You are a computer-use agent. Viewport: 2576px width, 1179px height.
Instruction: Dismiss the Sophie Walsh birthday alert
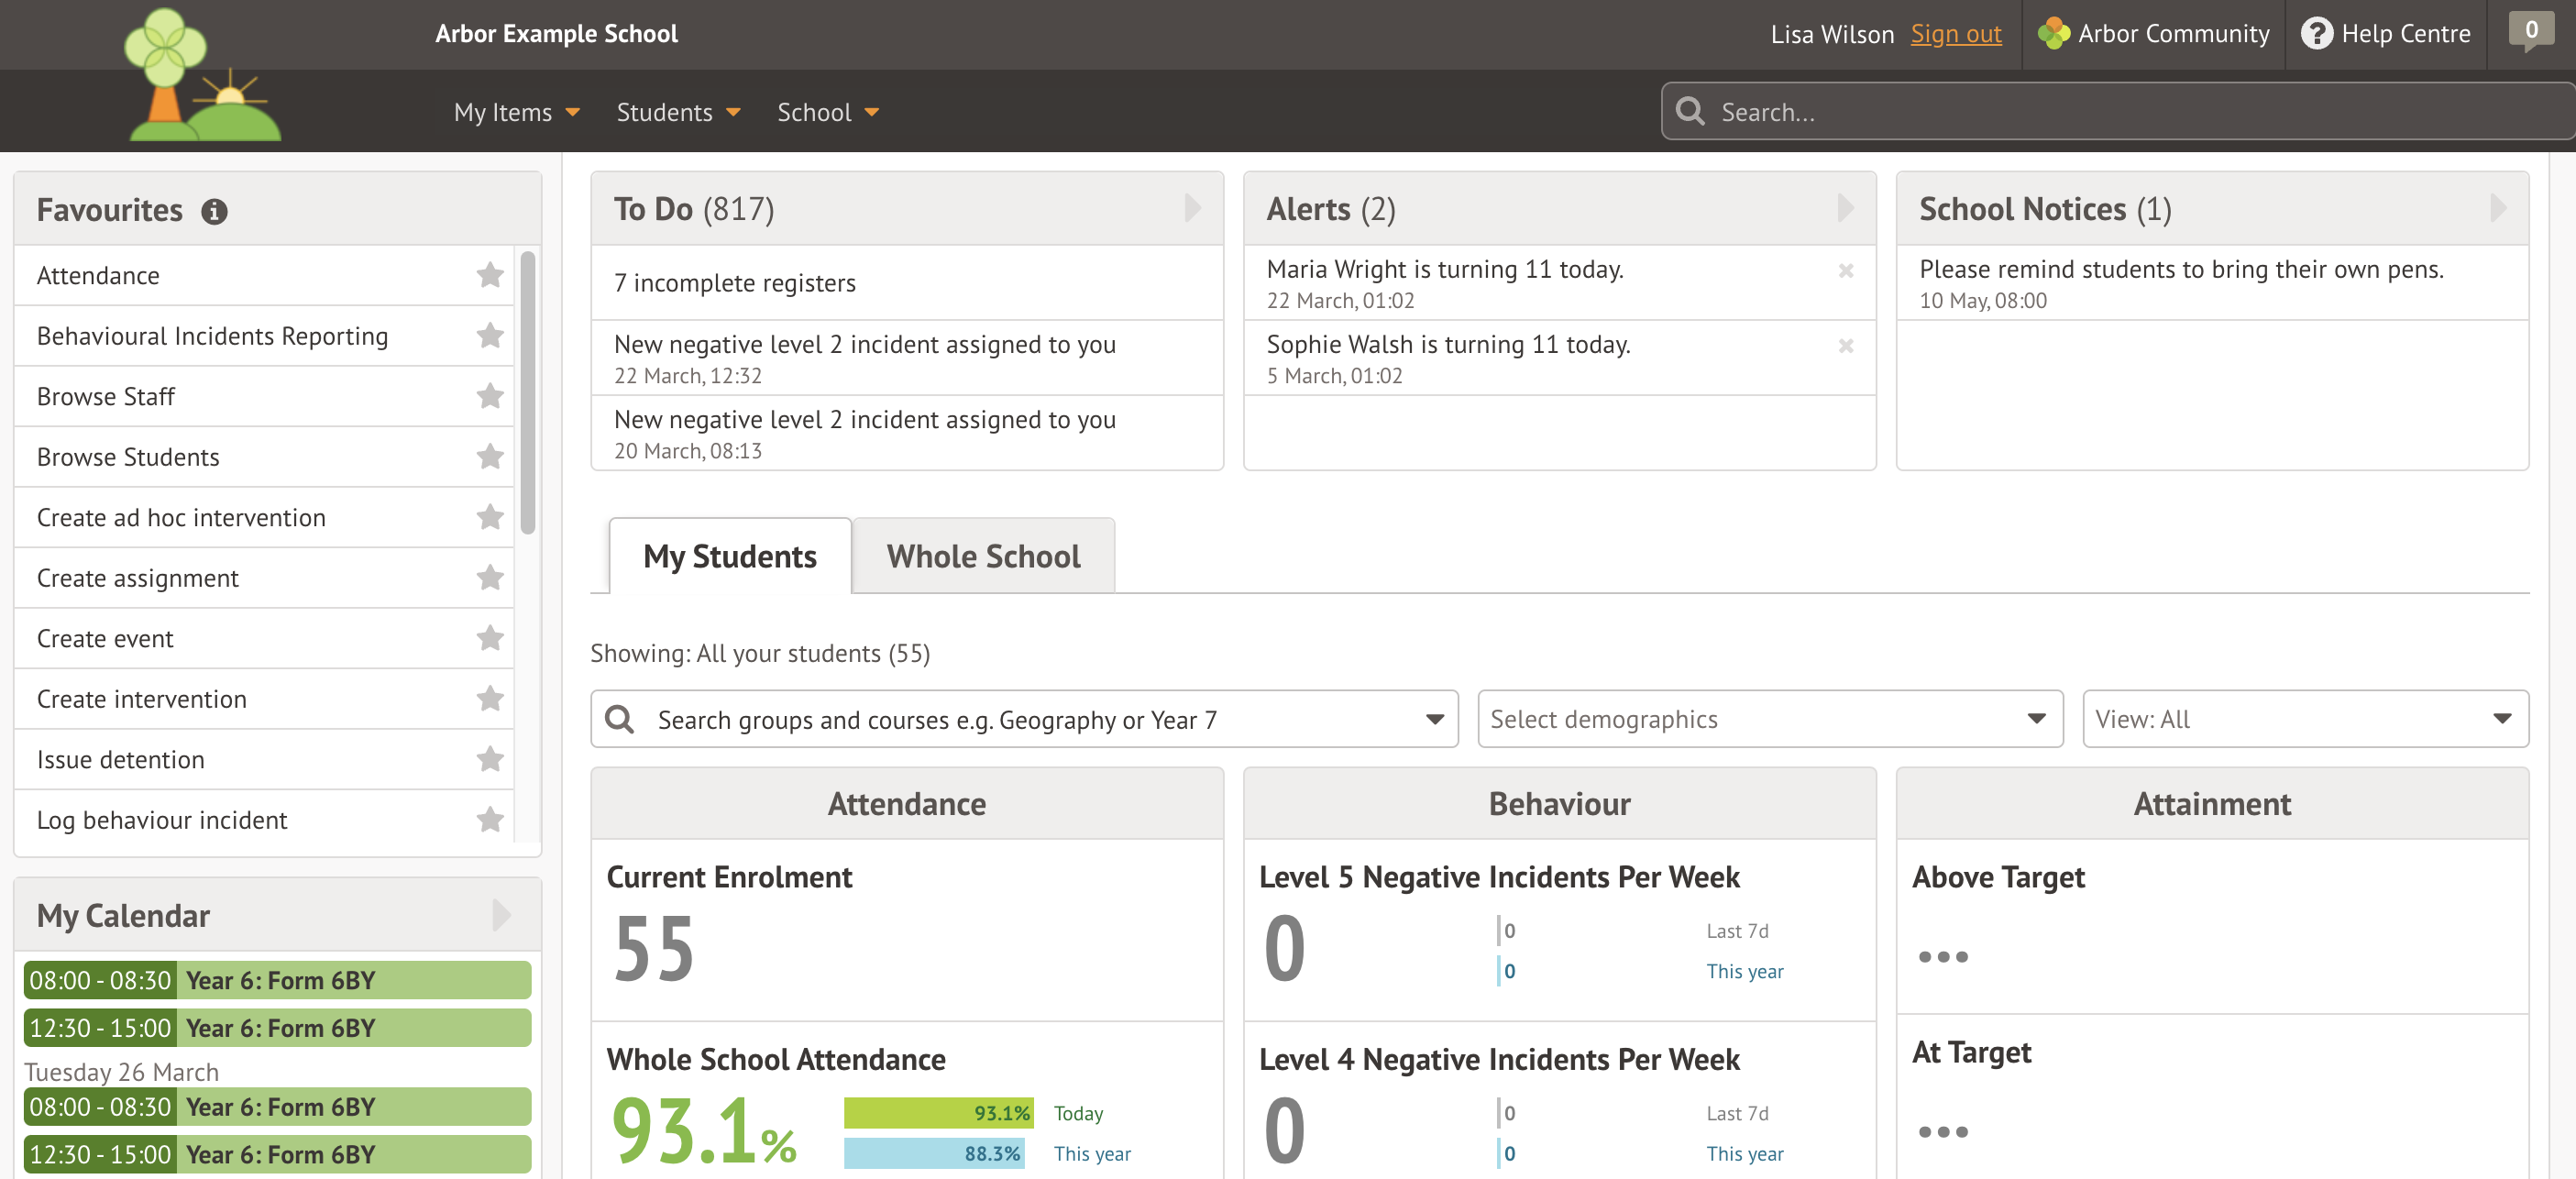pos(1847,346)
